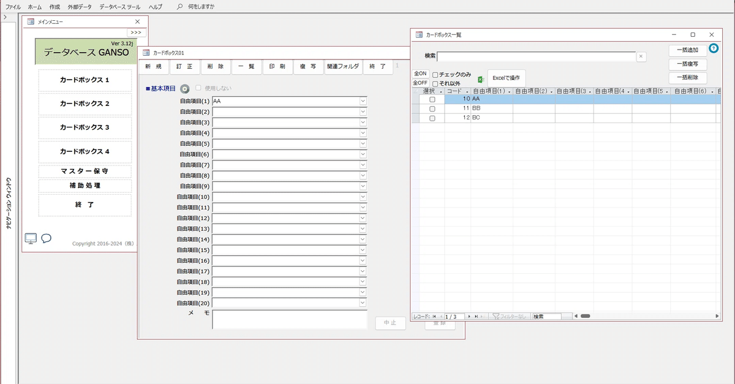Click the green Excel icon in card box list
The image size is (735, 384).
[481, 78]
